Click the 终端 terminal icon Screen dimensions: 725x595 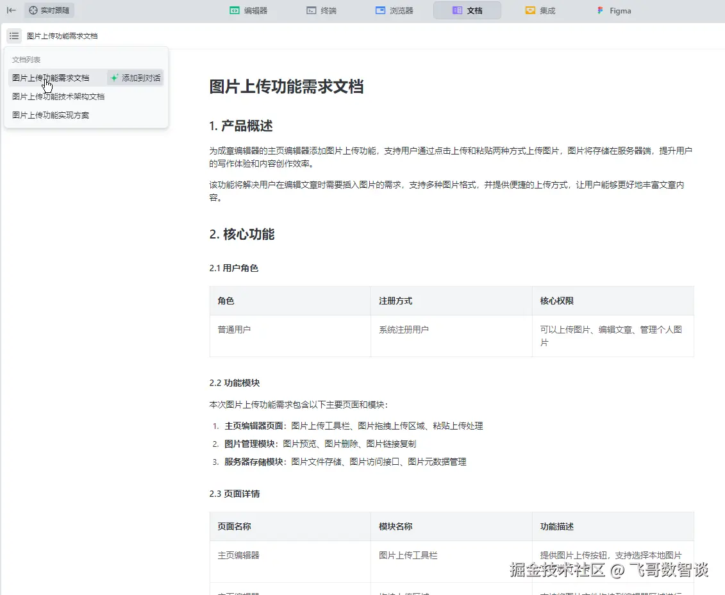(x=311, y=10)
